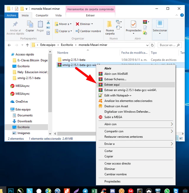Open the Eliminar dropdown arrow
Screen dimensions: 189x193
[x=92, y=24]
